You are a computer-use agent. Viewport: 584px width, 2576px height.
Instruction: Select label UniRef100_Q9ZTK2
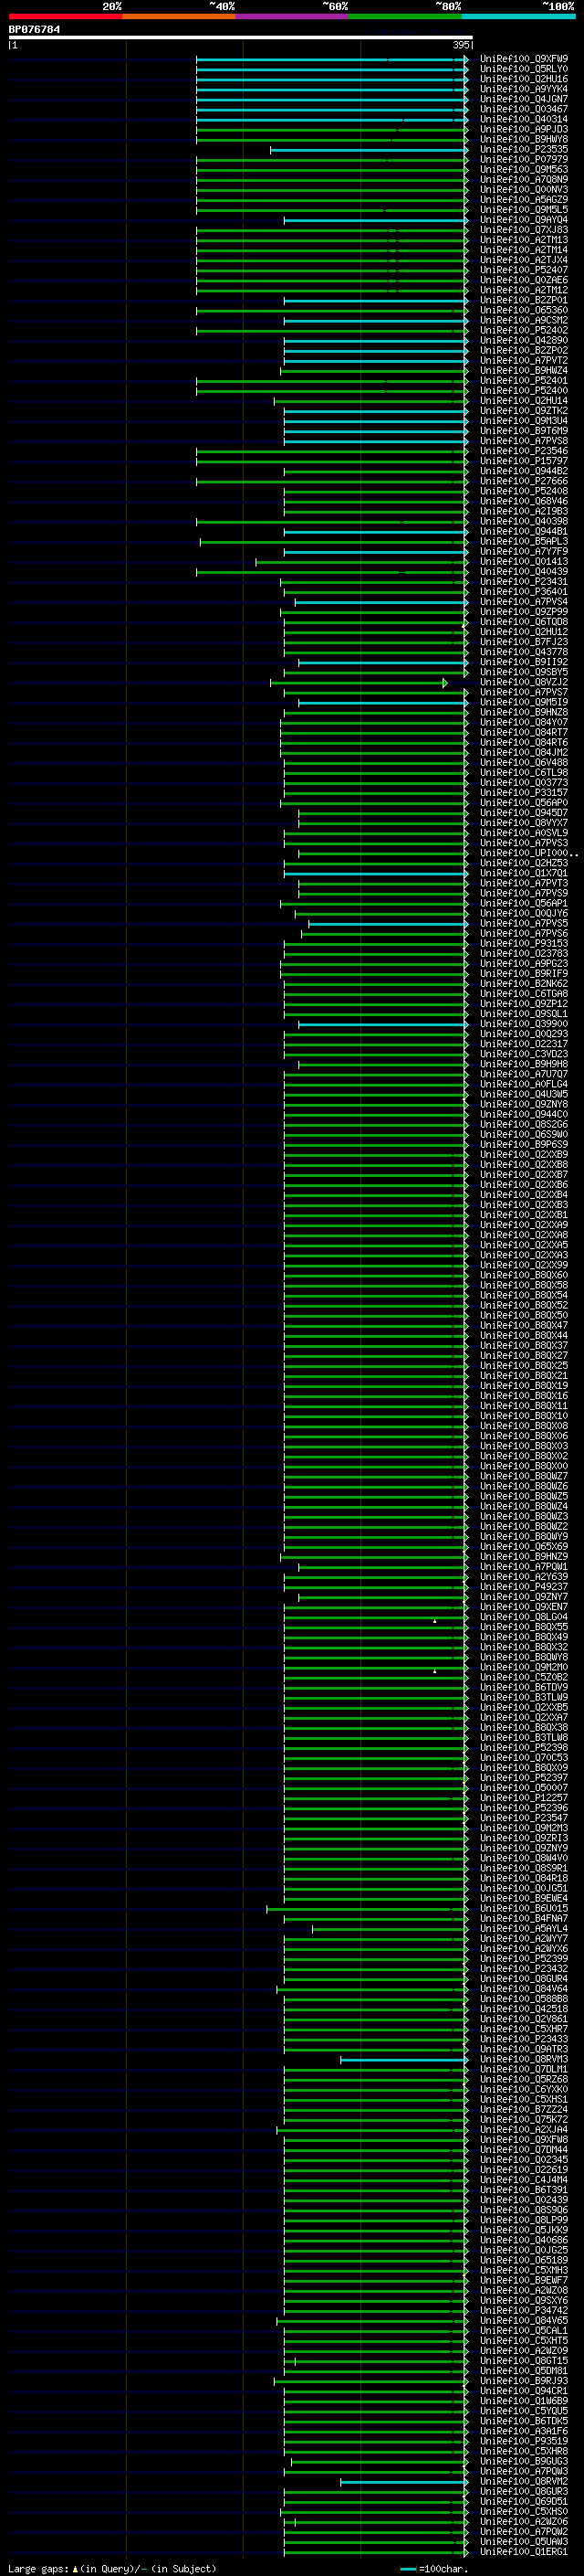pos(523,411)
